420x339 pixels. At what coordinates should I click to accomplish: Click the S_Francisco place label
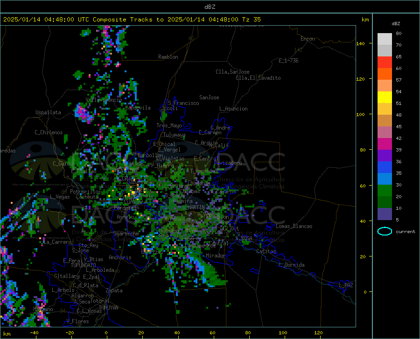[x=183, y=103]
